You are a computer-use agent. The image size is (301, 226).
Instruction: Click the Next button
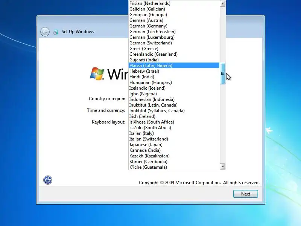tap(246, 194)
